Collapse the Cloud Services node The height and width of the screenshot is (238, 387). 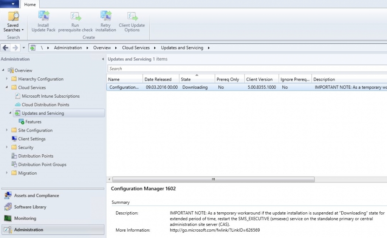tap(7, 87)
